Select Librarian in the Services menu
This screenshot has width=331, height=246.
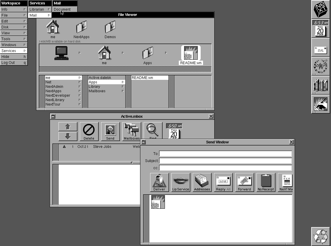click(40, 9)
